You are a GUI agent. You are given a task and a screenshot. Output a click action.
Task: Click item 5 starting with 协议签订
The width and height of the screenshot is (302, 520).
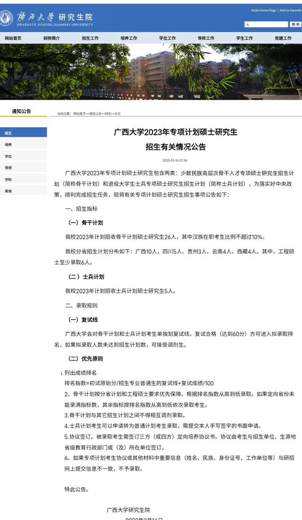coord(180,442)
